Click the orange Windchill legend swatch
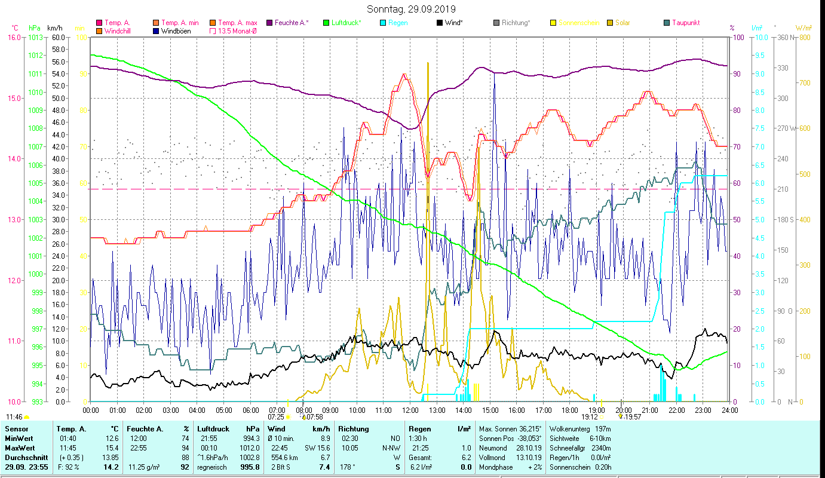Image resolution: width=825 pixels, height=478 pixels. click(x=99, y=30)
